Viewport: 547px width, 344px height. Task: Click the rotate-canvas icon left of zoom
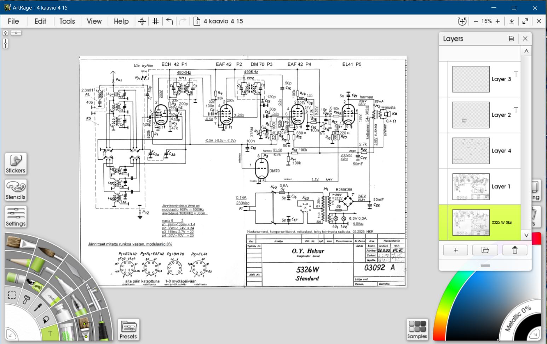[x=462, y=21]
